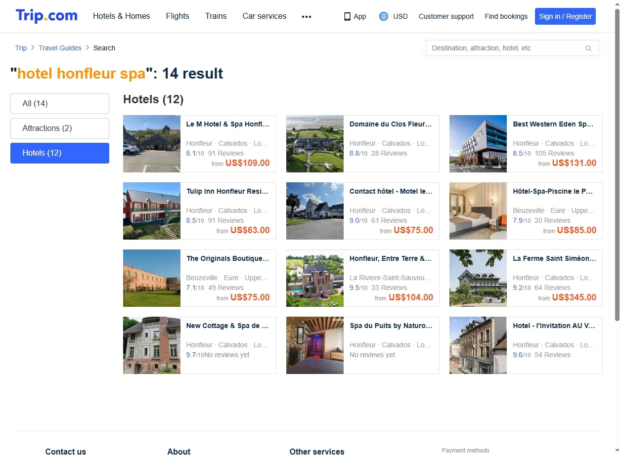Screen dimensions: 621x455
Task: Open the Trains menu
Action: click(216, 16)
